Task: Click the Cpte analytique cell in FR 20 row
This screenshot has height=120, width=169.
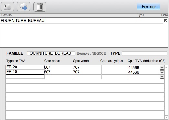Action: [x=115, y=67]
